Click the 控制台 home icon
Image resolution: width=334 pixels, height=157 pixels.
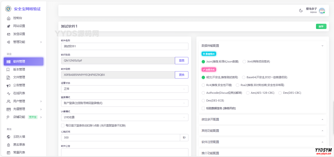(9, 18)
